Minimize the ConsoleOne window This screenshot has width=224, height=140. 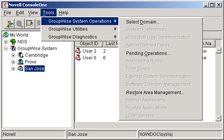tap(206, 5)
